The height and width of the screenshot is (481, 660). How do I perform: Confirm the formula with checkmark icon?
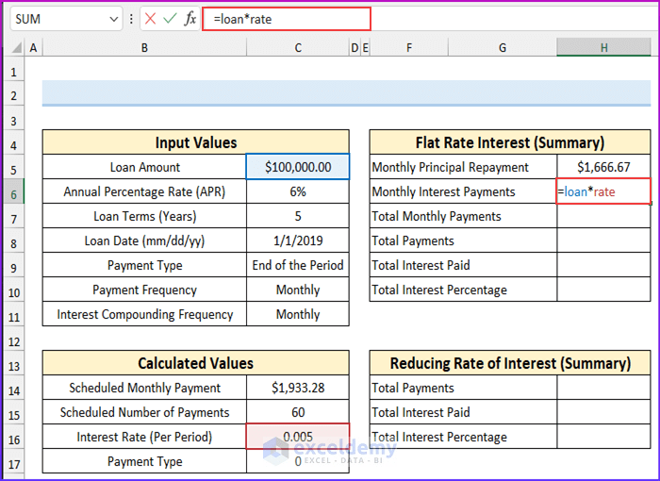(170, 19)
